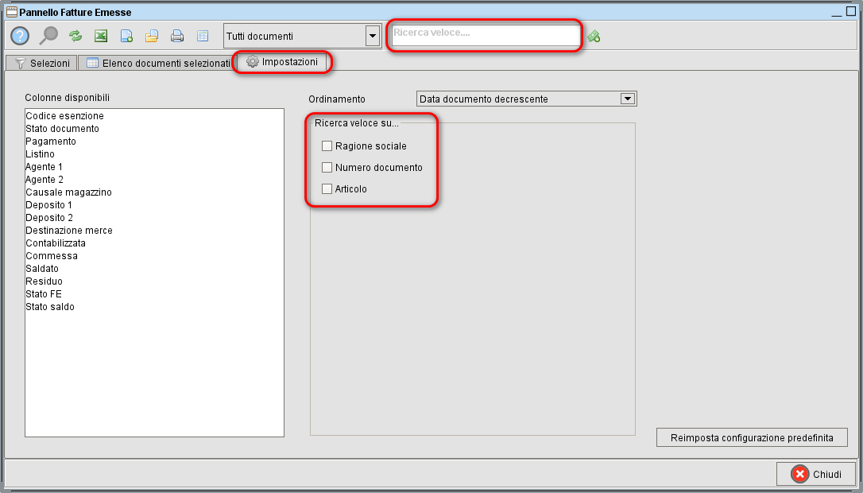Check the Numero documento checkbox

326,167
